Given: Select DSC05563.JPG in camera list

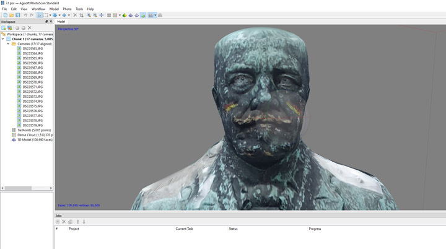Looking at the screenshot, I should point(33,49).
